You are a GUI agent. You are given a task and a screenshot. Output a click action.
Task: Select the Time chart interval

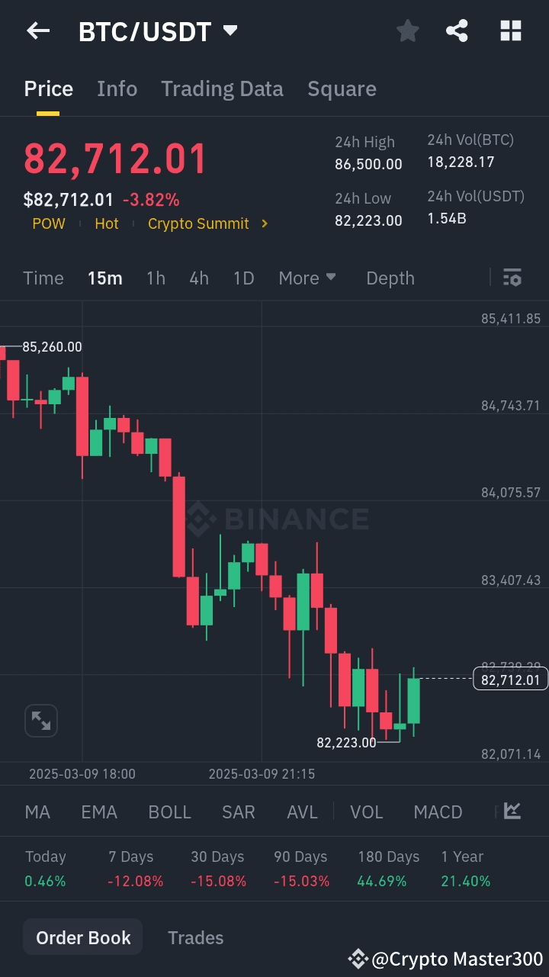coord(43,278)
